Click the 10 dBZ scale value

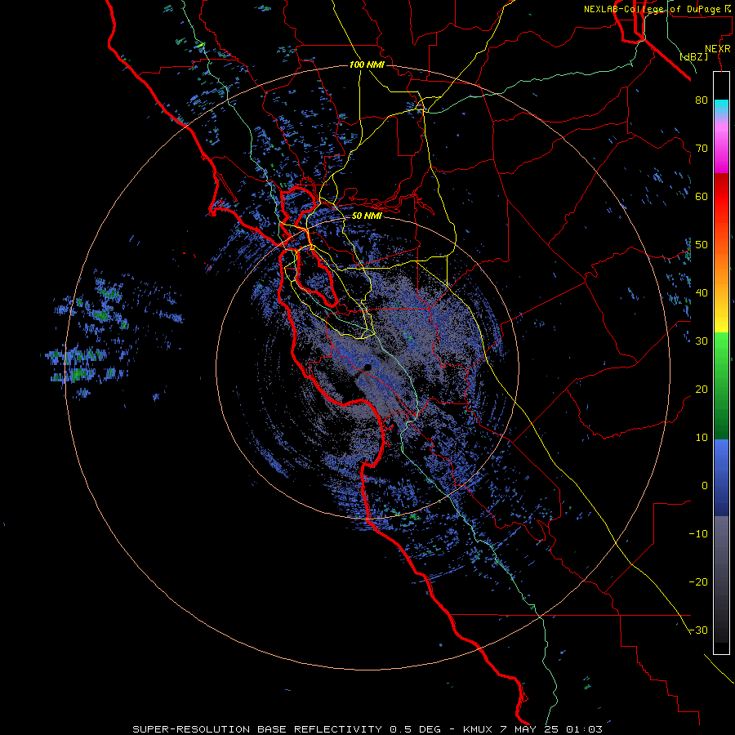click(x=702, y=438)
